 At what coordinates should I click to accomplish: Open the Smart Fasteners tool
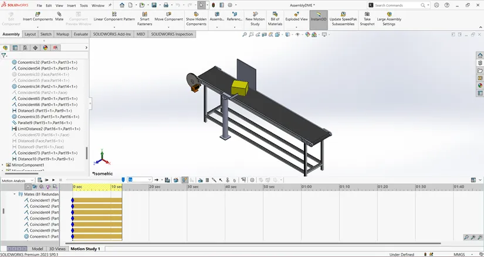(144, 14)
